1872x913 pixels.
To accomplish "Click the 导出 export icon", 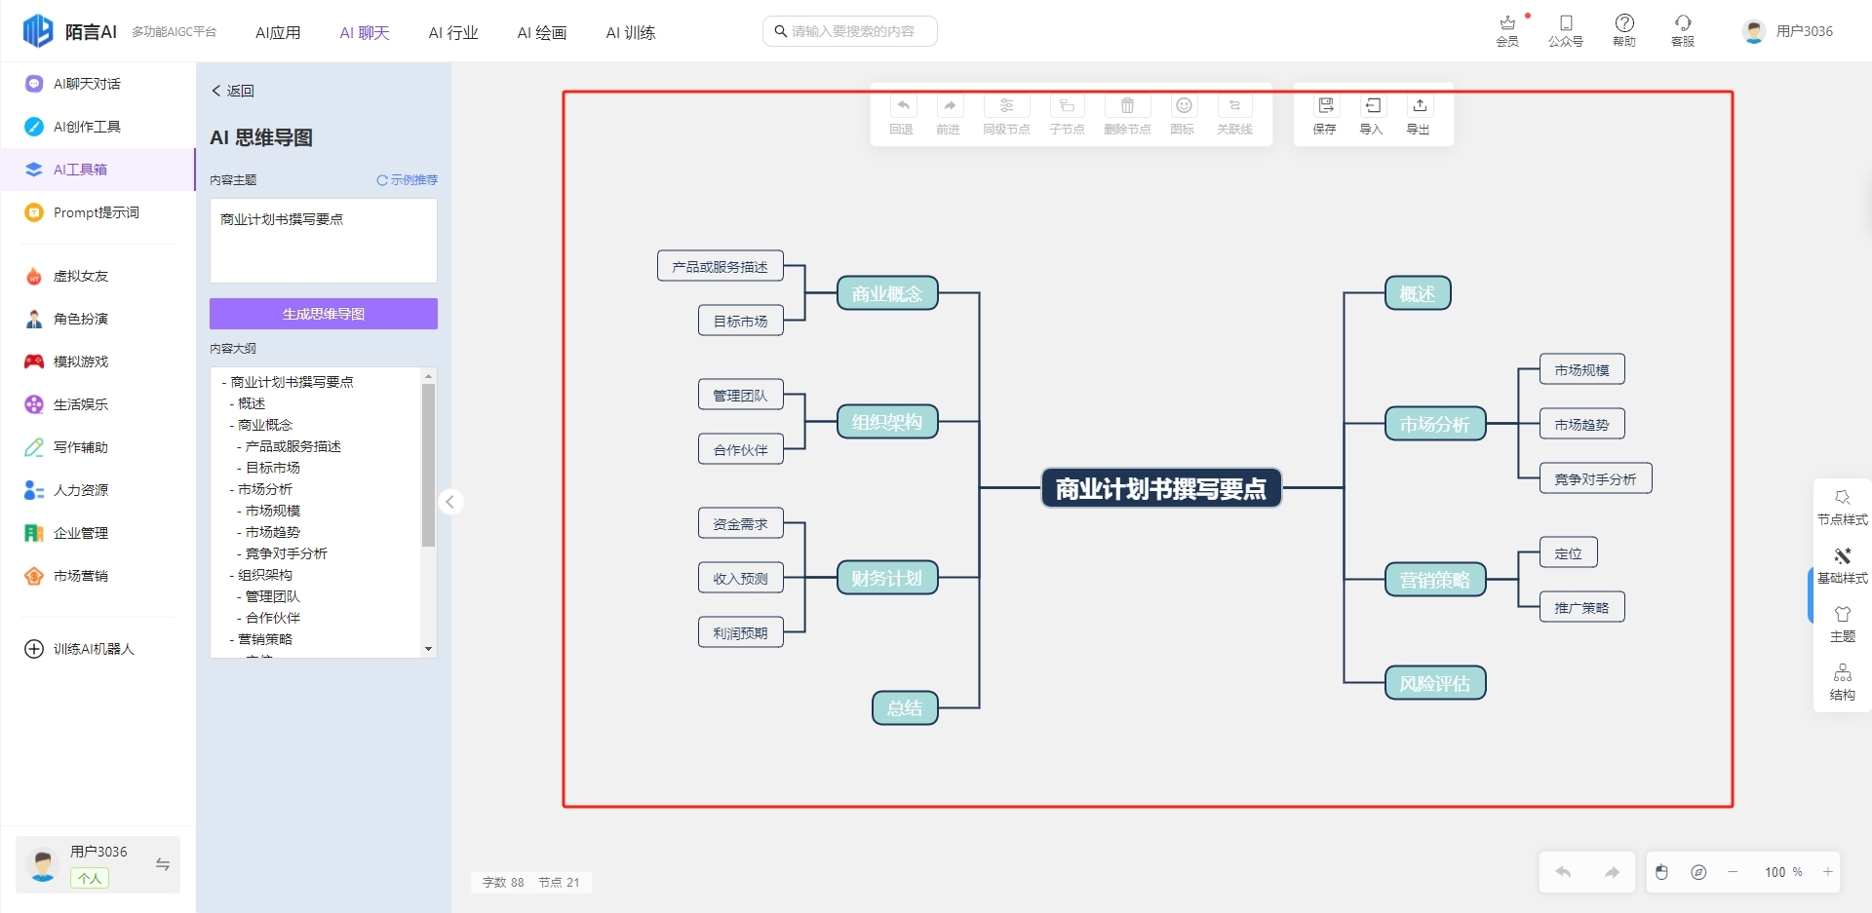I will (x=1419, y=106).
